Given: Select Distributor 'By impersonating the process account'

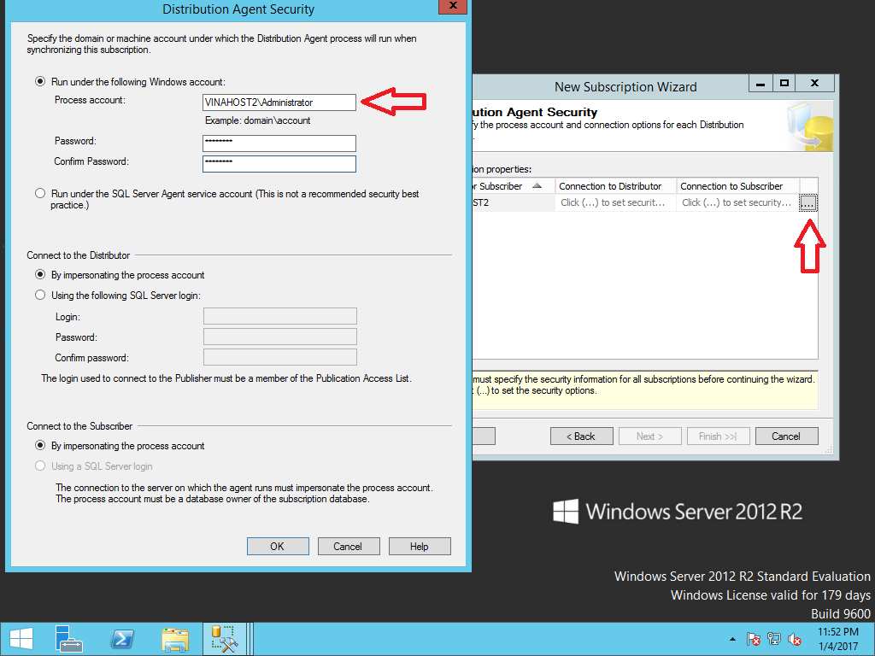Looking at the screenshot, I should pyautogui.click(x=40, y=275).
